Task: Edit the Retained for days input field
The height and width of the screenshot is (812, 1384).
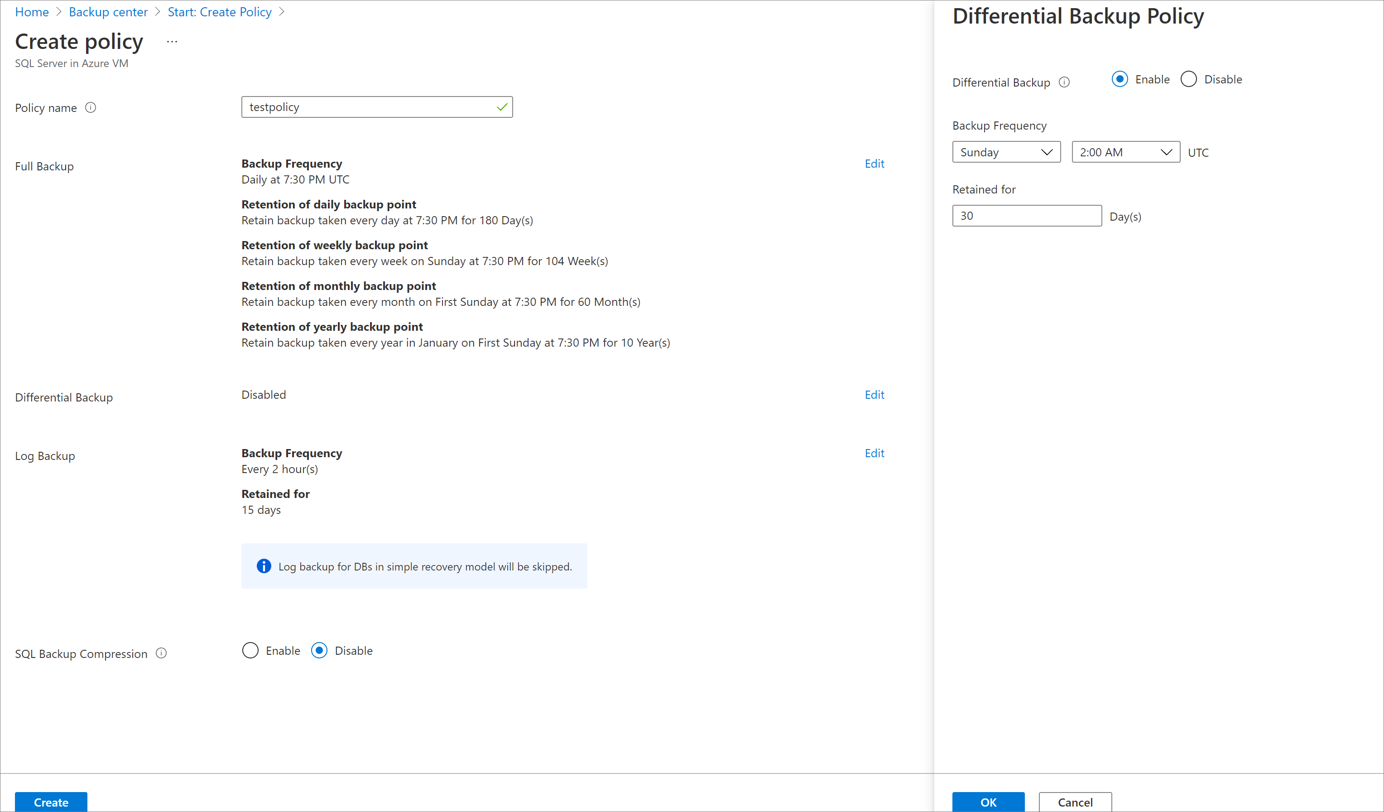Action: point(1027,216)
